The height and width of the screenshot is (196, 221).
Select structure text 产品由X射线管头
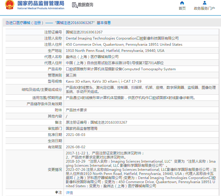[x=141, y=90]
